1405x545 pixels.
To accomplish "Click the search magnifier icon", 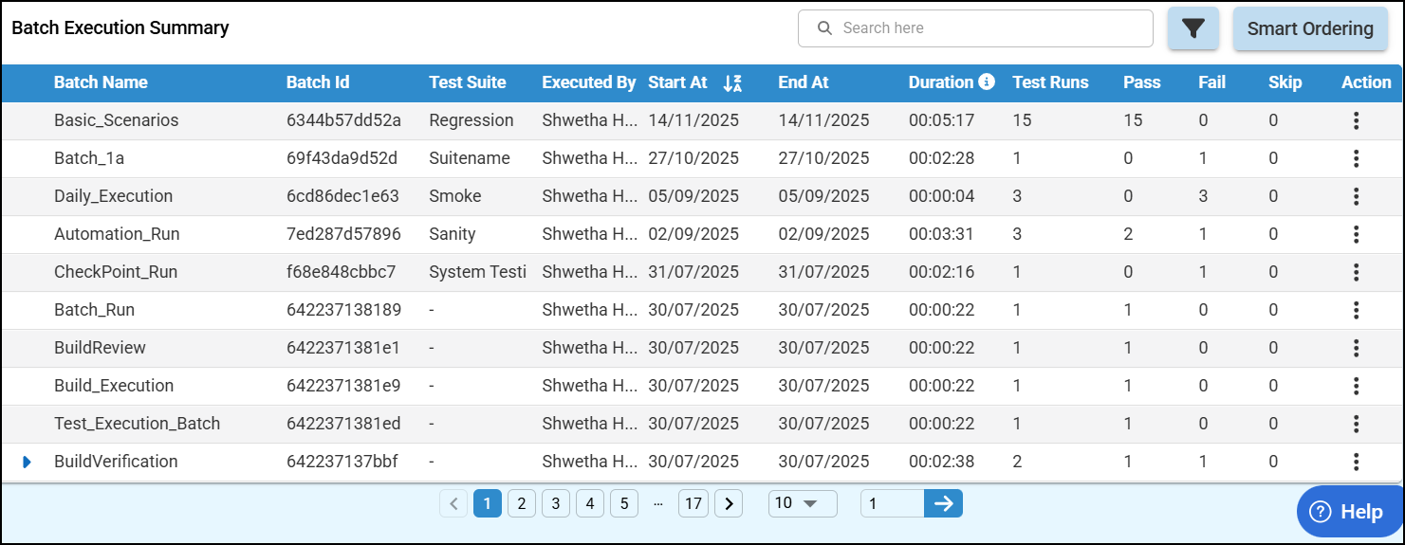I will 824,28.
